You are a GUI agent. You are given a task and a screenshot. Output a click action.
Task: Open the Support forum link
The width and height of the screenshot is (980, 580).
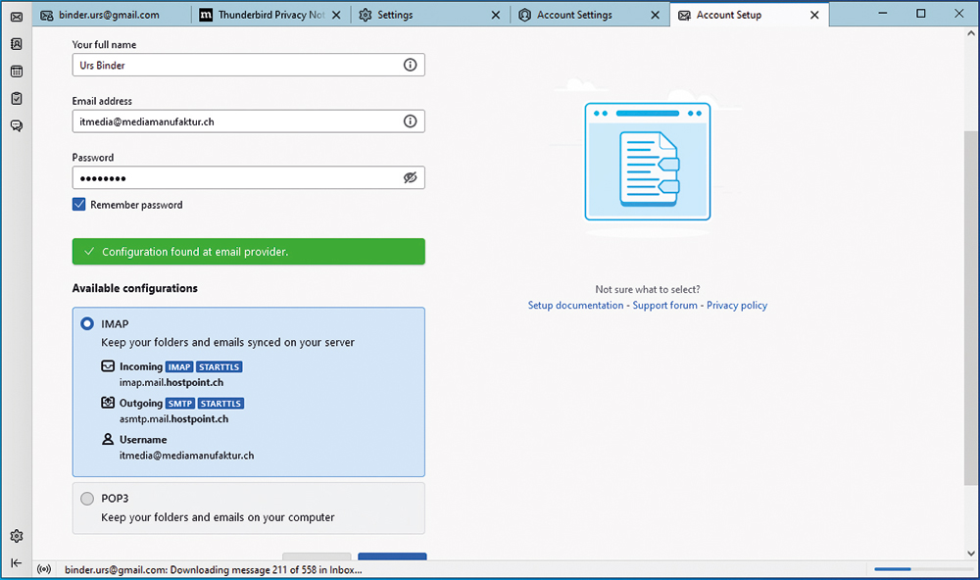(664, 306)
